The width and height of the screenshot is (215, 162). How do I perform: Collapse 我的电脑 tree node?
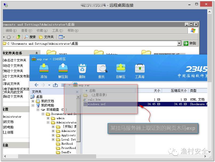click(x=33, y=105)
